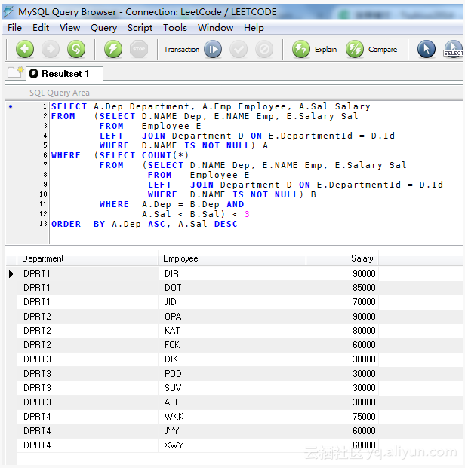Click the Commit transaction checkmark icon
Screen dimensions: 465x468
pyautogui.click(x=239, y=49)
